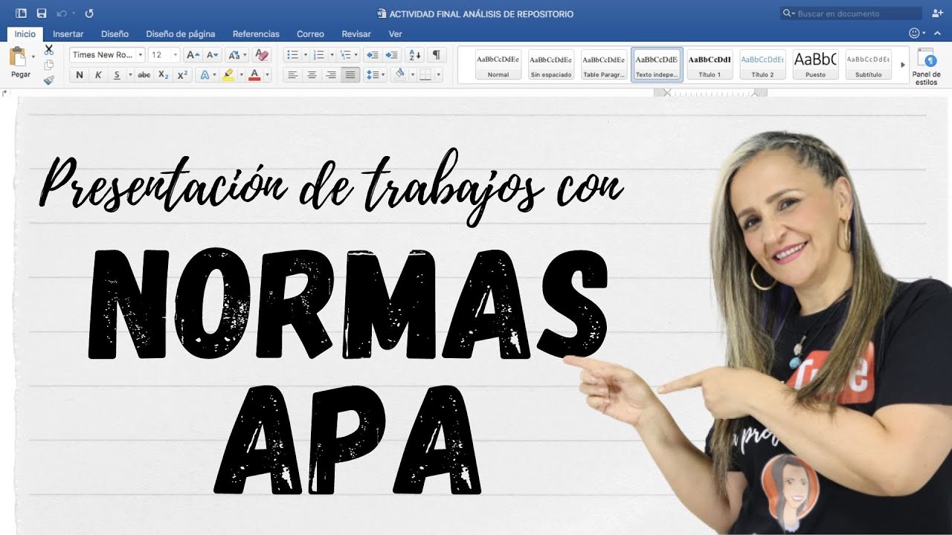Switch to the Referencias ribbon tab
The width and height of the screenshot is (952, 535).
click(x=256, y=33)
